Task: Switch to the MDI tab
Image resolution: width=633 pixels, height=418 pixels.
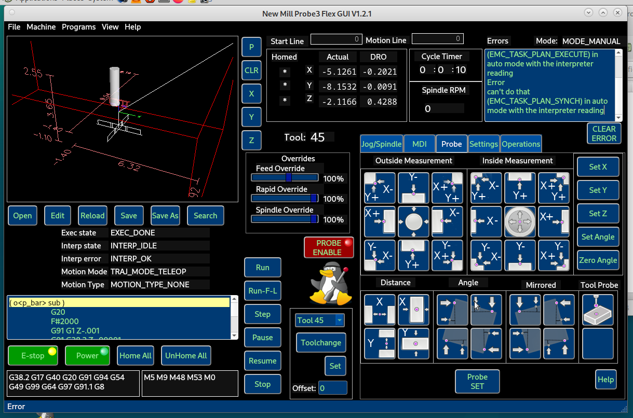Action: tap(419, 144)
